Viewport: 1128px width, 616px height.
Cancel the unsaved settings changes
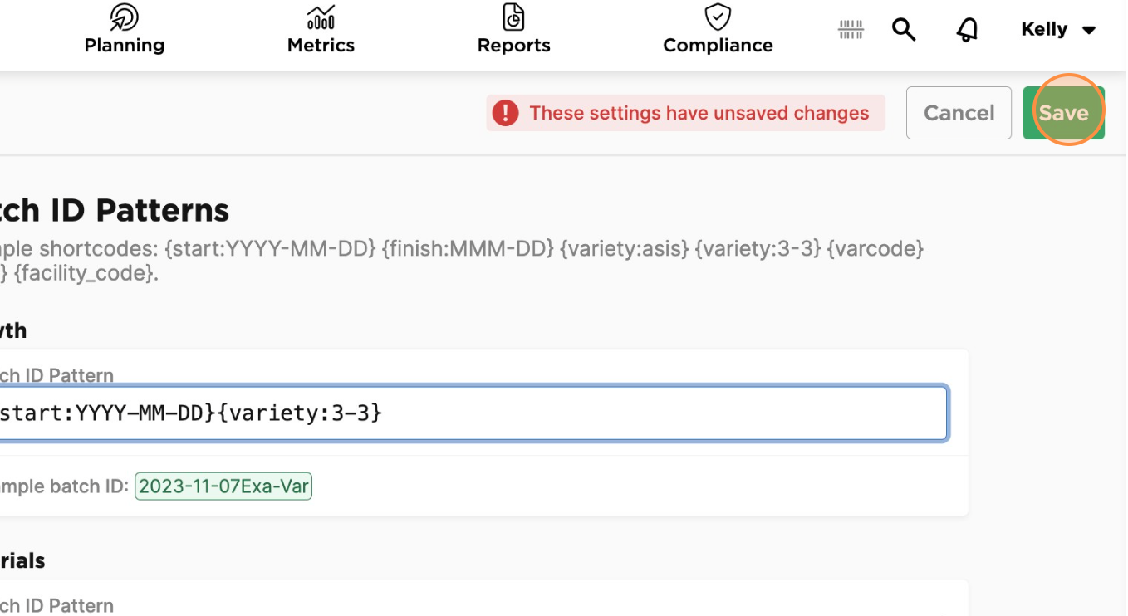coord(959,113)
